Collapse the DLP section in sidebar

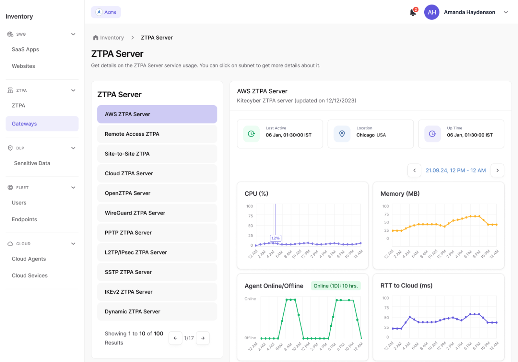pos(73,148)
